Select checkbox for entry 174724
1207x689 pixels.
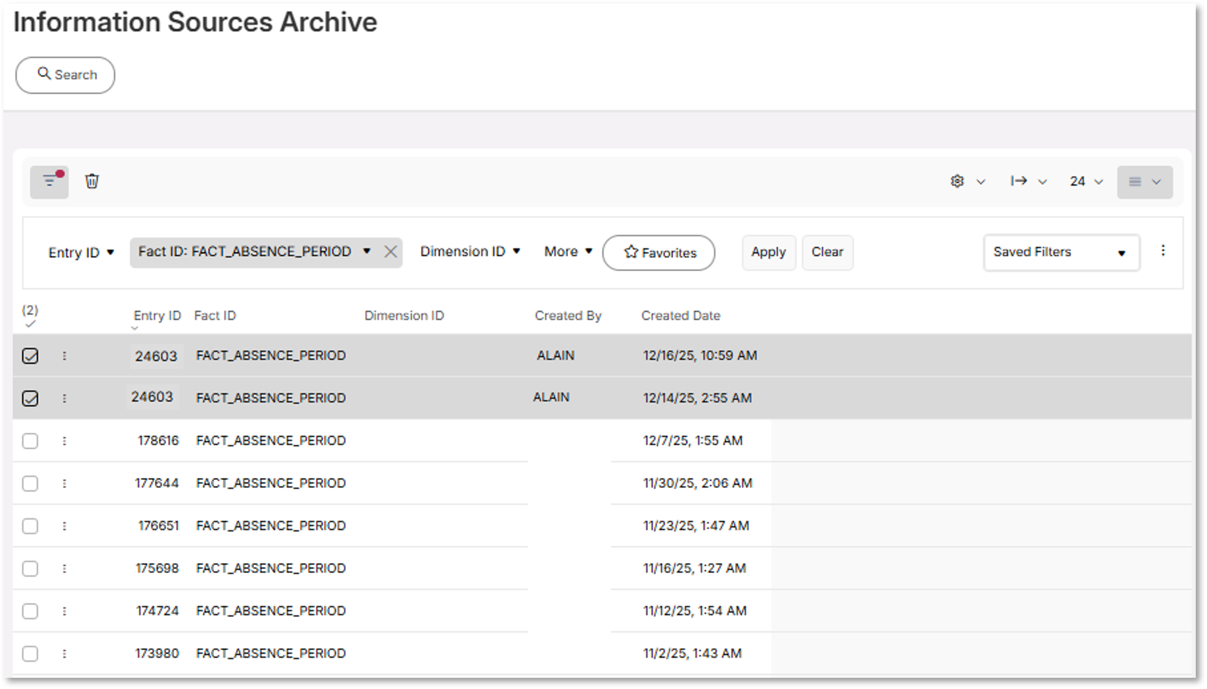coord(30,611)
